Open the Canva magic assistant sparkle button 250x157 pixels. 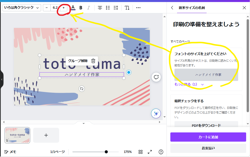156,114
